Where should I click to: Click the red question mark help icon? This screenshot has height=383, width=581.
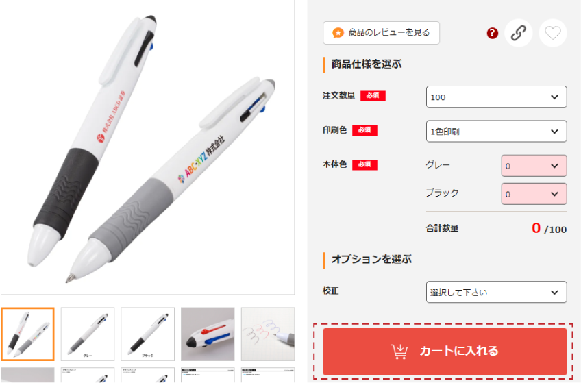coord(492,33)
